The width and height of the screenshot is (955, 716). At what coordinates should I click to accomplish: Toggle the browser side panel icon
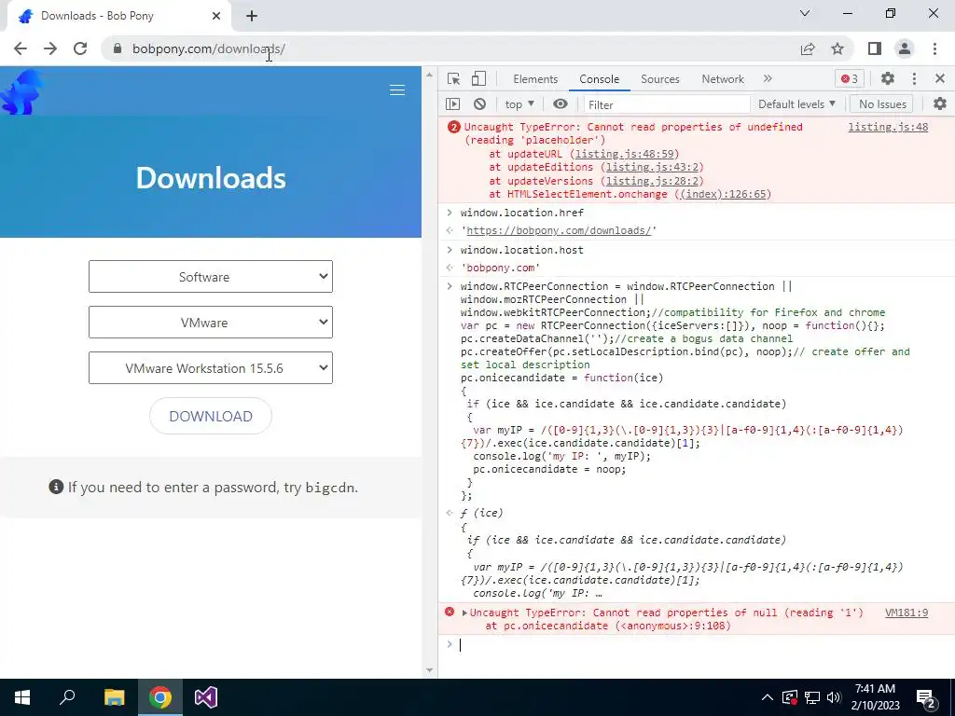(x=875, y=48)
